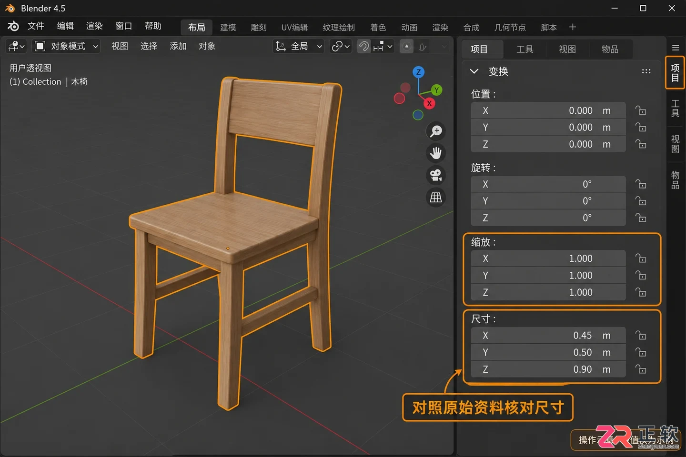This screenshot has width=686, height=457.
Task: Open the editor type selector dropdown
Action: tap(17, 46)
